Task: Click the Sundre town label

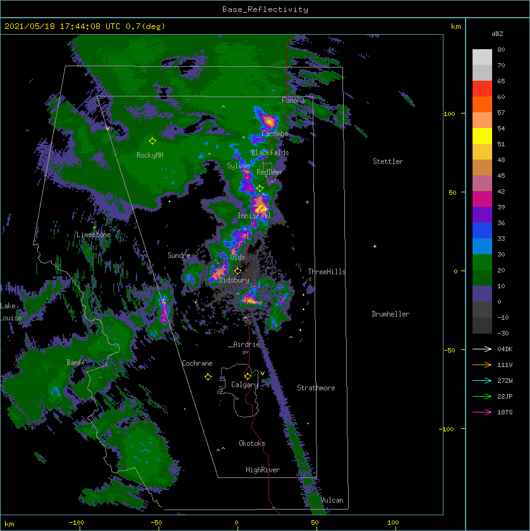Action: pos(179,255)
